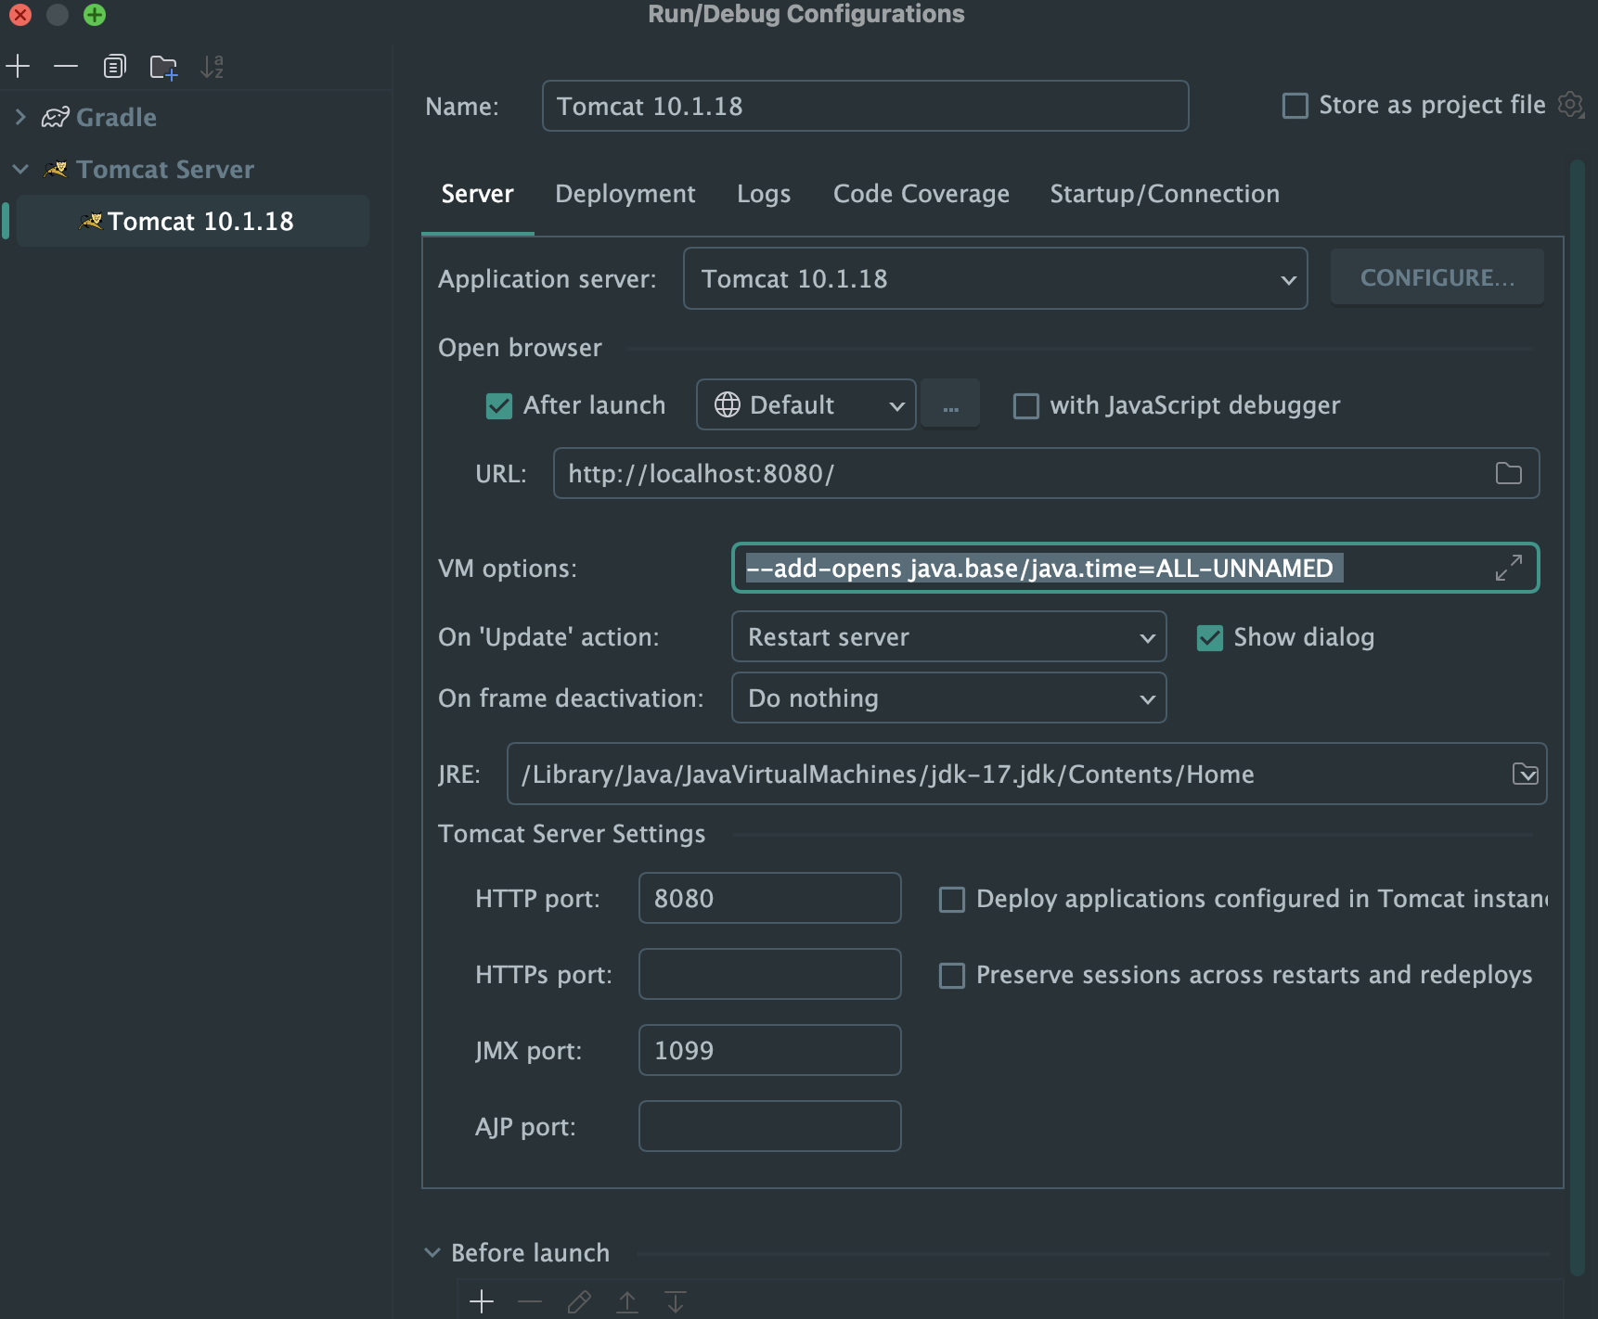Viewport: 1598px width, 1319px height.
Task: Switch to the Server tab
Action: coord(477,194)
